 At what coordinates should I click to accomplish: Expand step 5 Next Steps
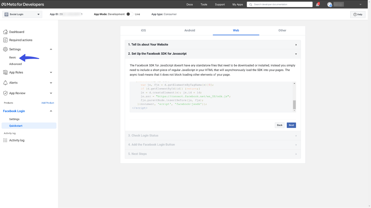tap(213, 154)
